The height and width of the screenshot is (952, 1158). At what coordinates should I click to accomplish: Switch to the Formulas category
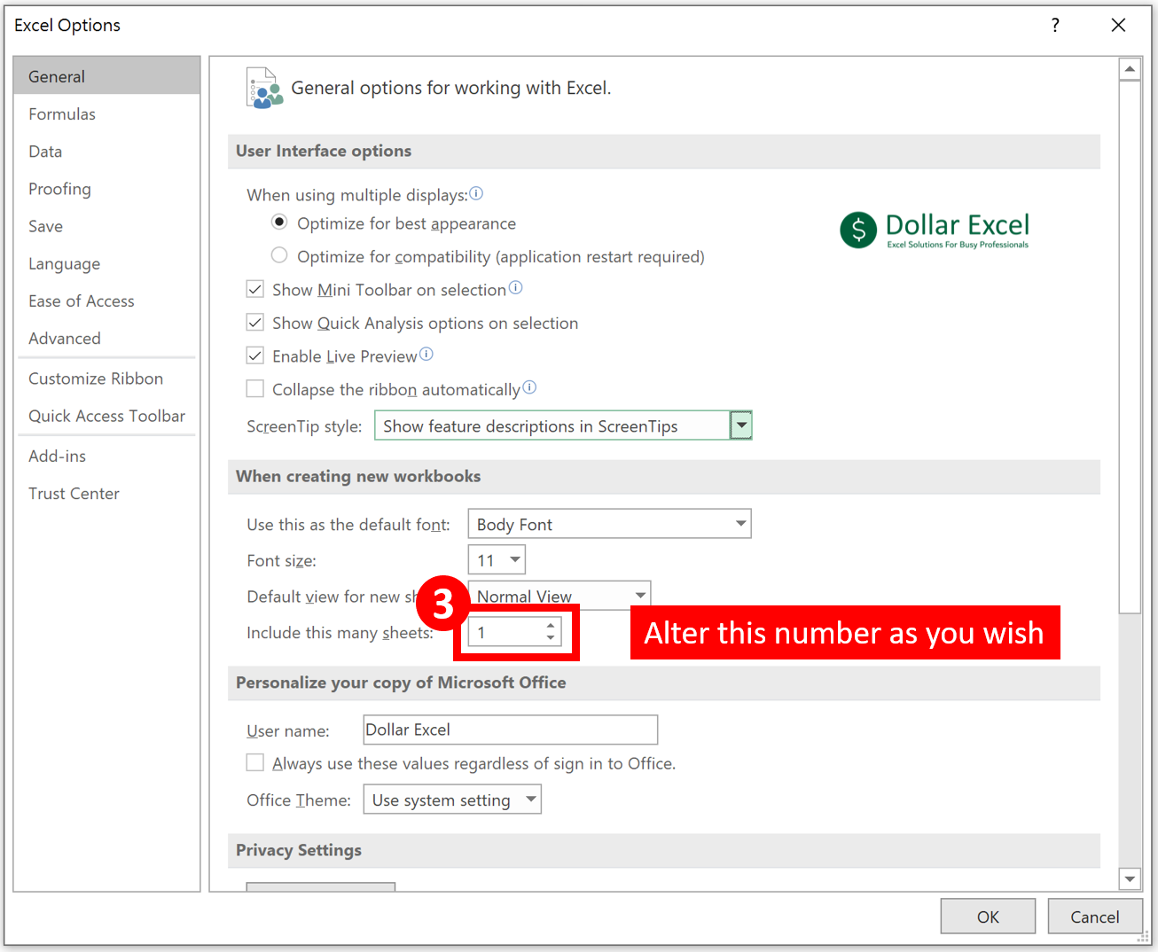tap(62, 113)
